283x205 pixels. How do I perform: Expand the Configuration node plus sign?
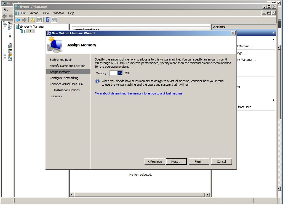click(x=5, y=54)
